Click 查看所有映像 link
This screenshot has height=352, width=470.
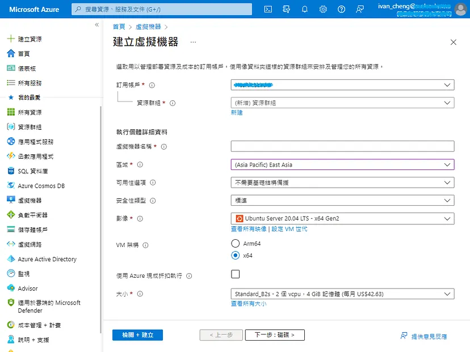point(249,229)
